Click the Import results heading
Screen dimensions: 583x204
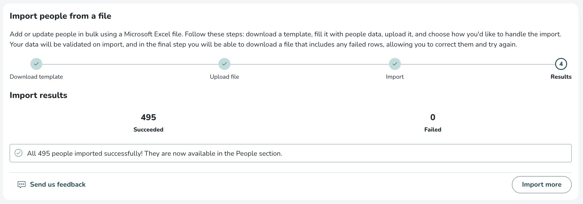click(x=38, y=95)
